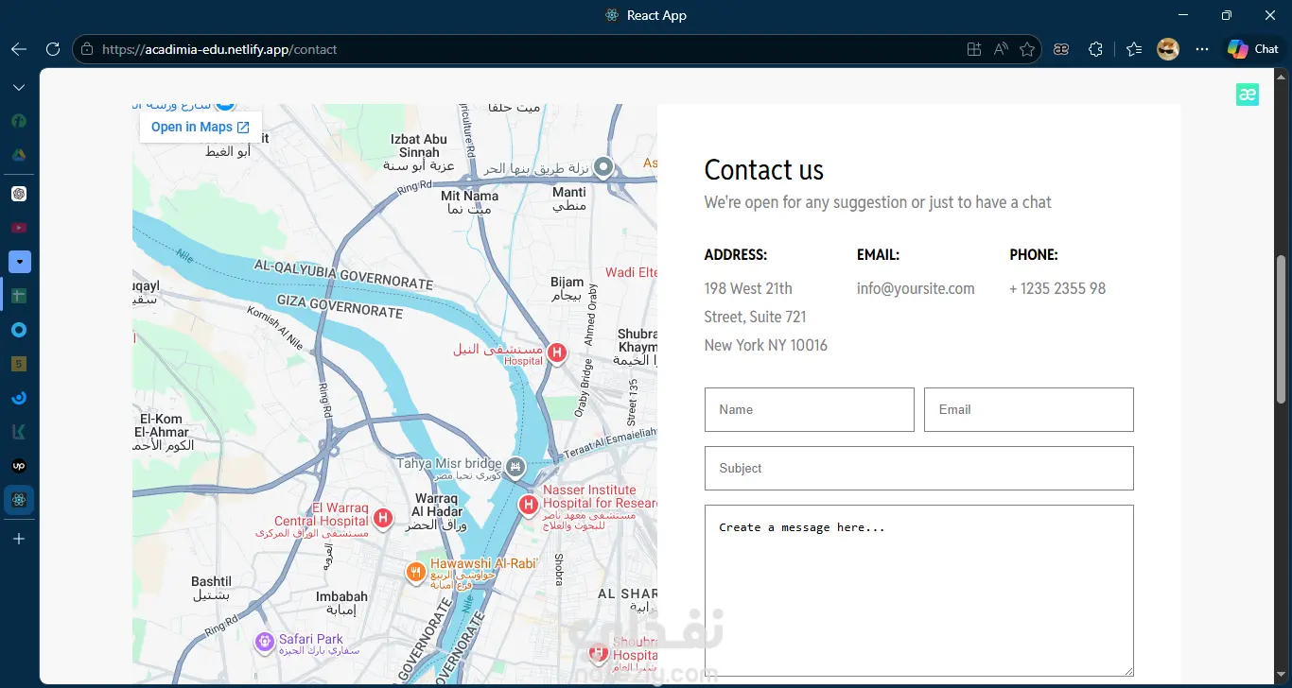Viewport: 1292px width, 688px height.
Task: Go back to the previous page
Action: coord(19,49)
